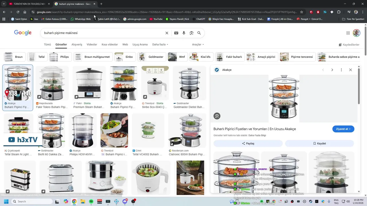
Task: Go to Google homepage via the logo
Action: pos(23,33)
